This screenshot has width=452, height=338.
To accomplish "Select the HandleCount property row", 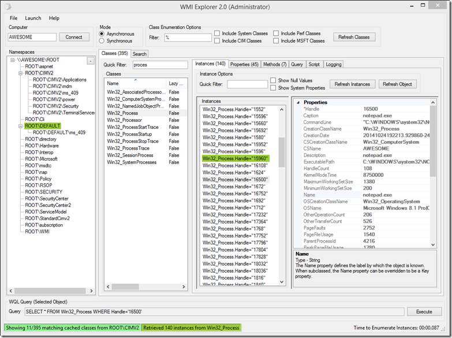I will click(365, 169).
